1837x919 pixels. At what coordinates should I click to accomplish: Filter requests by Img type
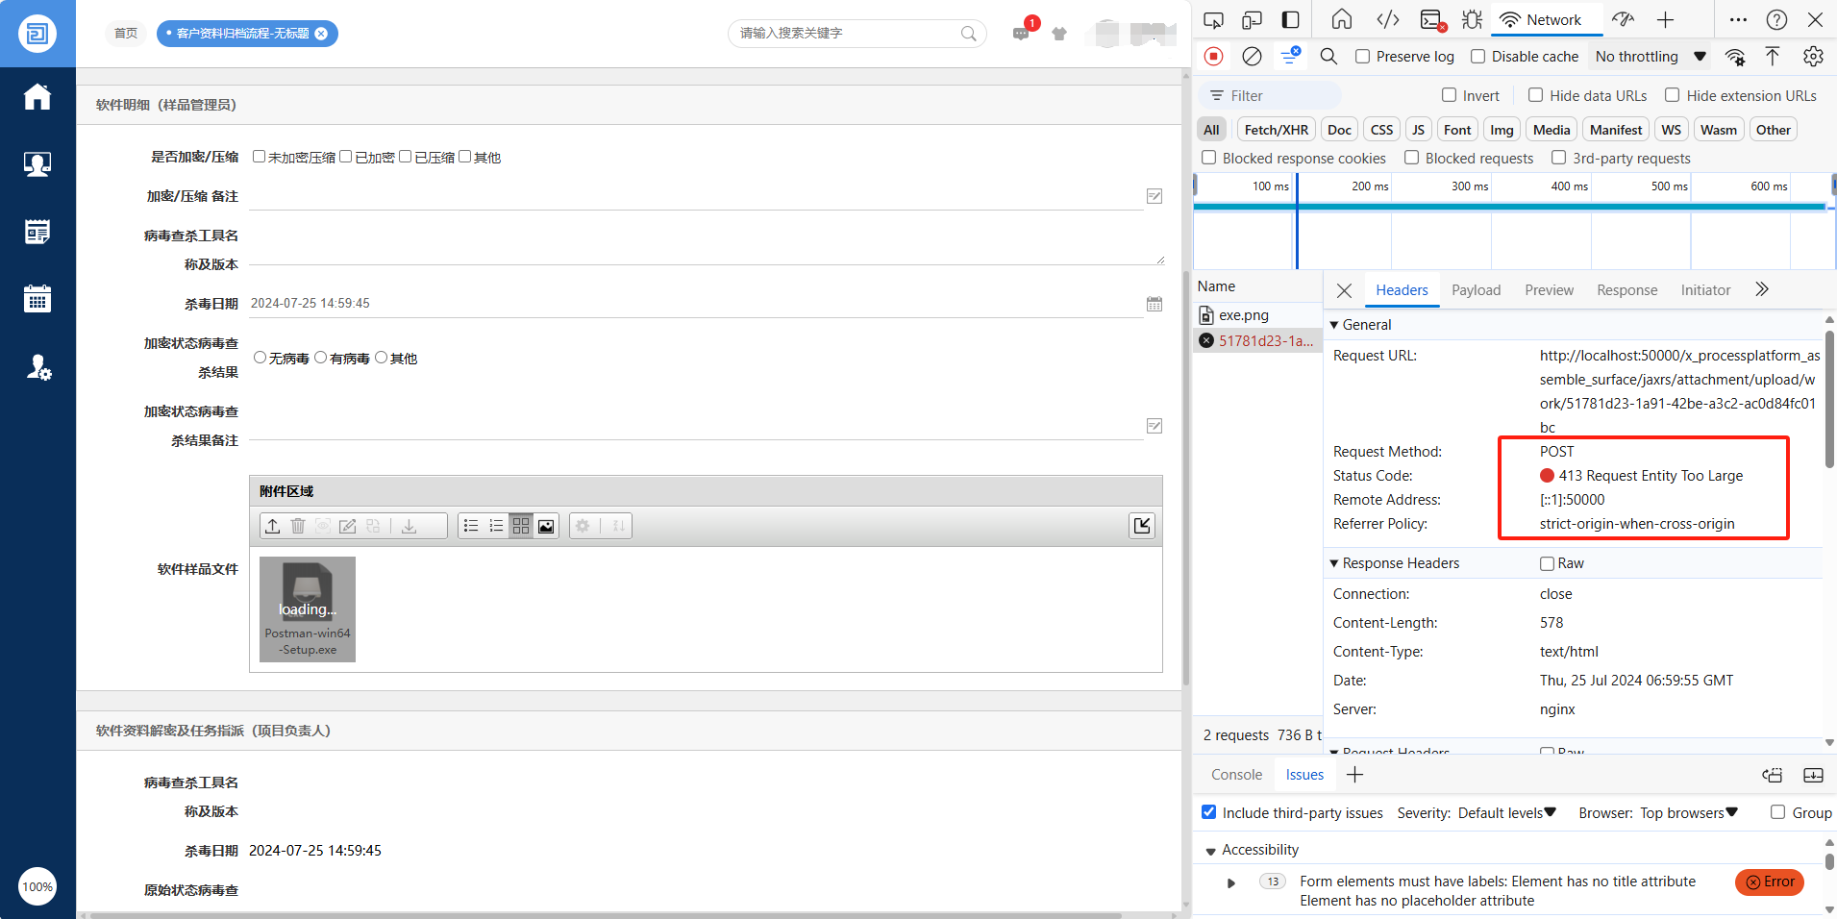(x=1502, y=130)
